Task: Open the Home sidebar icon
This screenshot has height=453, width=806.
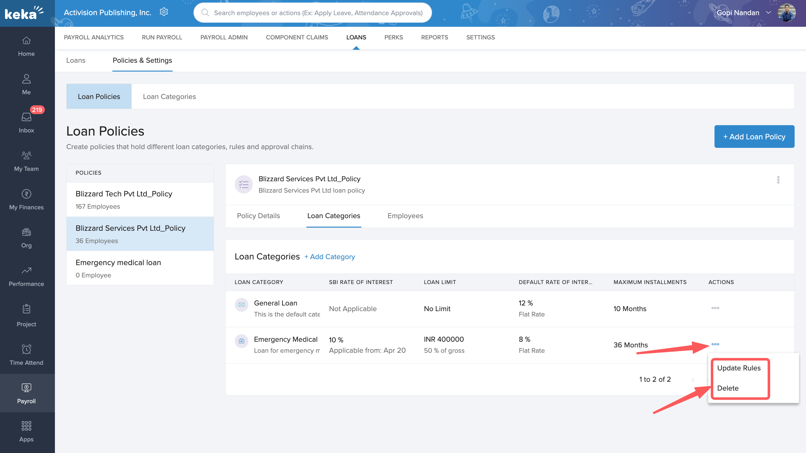Action: tap(27, 46)
